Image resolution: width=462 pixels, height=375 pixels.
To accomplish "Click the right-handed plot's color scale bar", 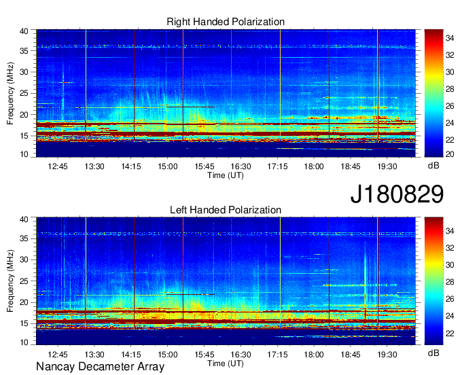I will [x=433, y=93].
